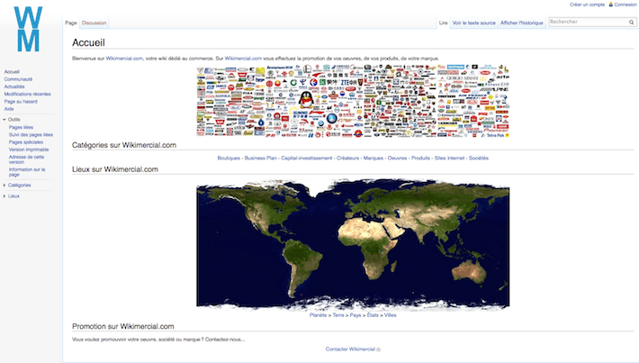Image resolution: width=639 pixels, height=363 pixels.
Task: Click Contacter Wikimercial link
Action: 350,349
